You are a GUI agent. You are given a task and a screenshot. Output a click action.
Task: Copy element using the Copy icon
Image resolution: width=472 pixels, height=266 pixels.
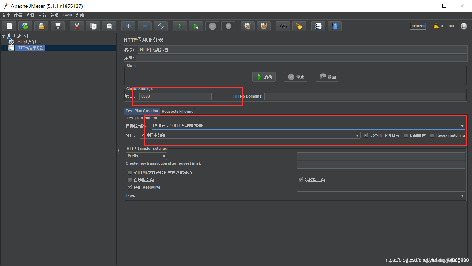[x=93, y=26]
